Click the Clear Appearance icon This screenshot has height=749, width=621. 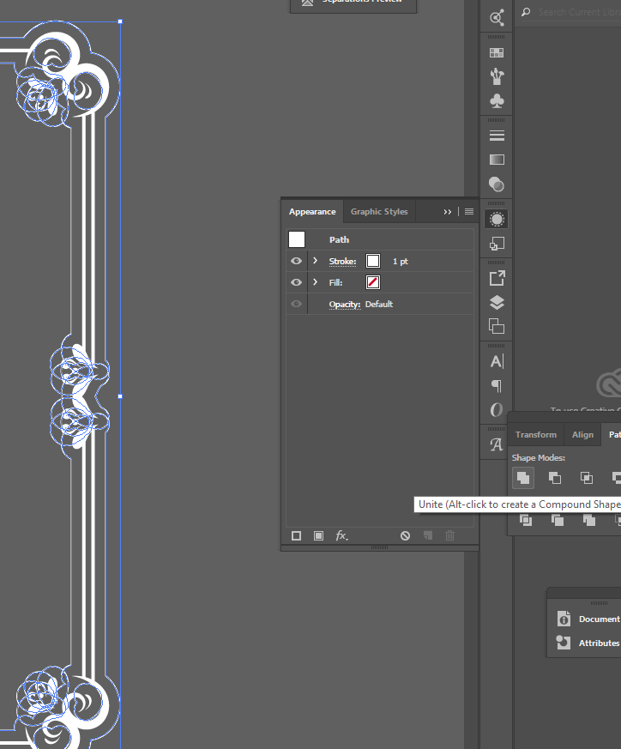405,536
